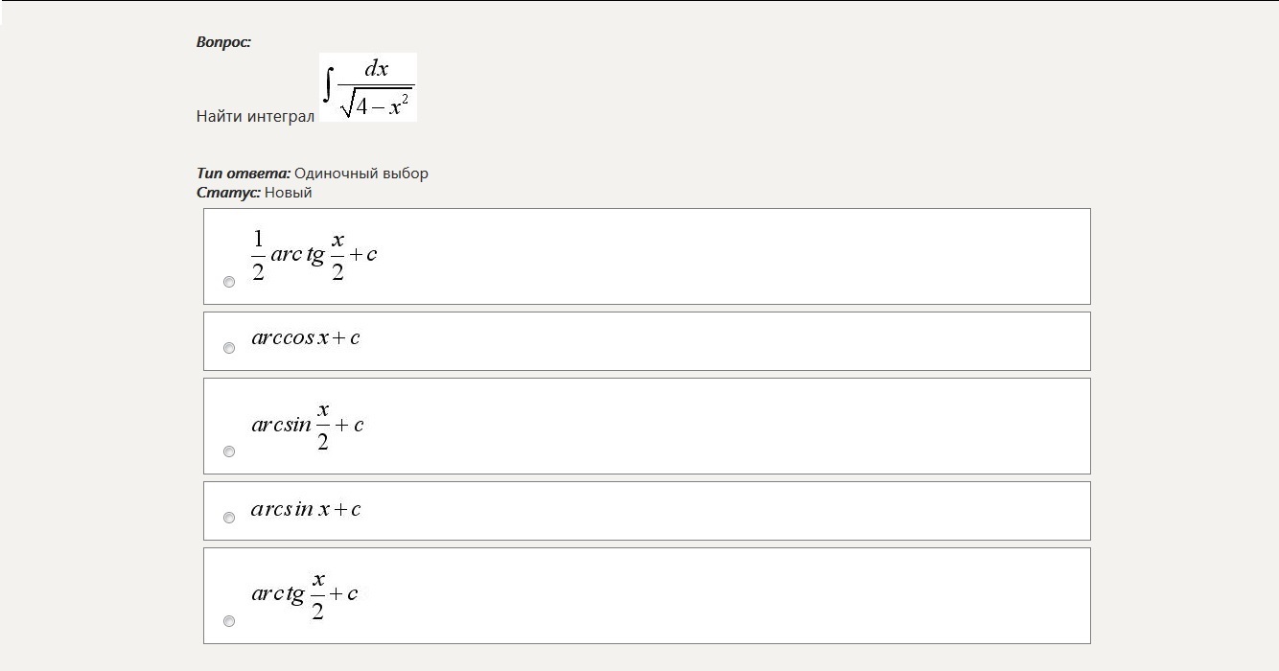Click the integral formula image in the question
Viewport: 1279px width, 671px height.
click(x=368, y=87)
